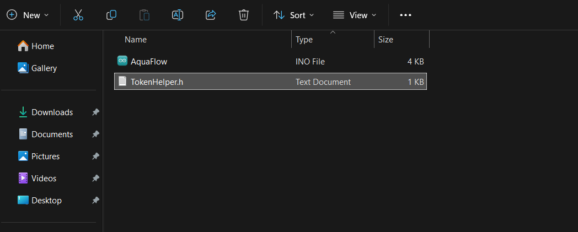Open the New dropdown menu

coord(28,15)
